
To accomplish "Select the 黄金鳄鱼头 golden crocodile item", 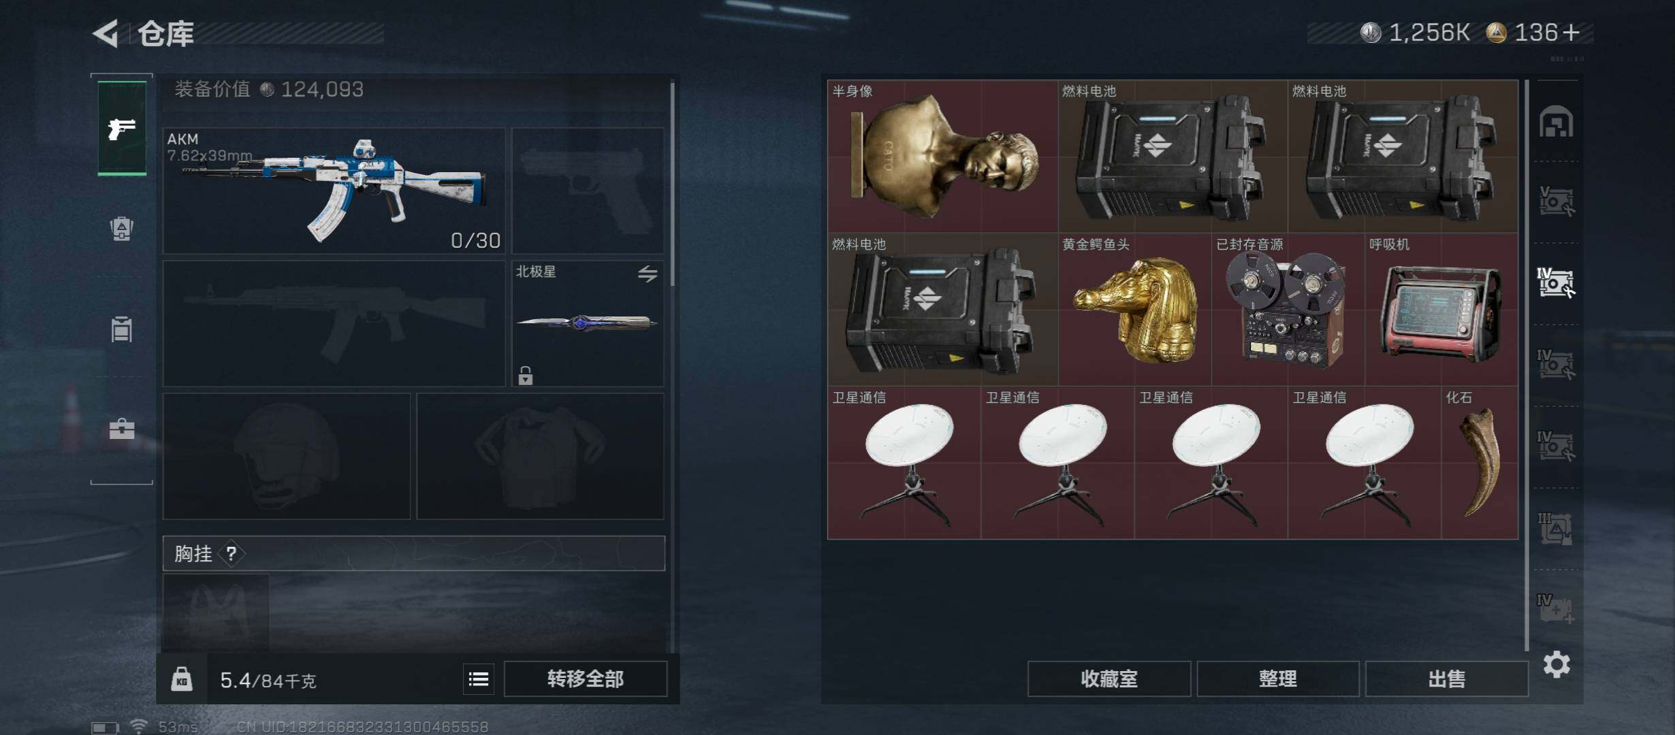I will tap(1135, 310).
